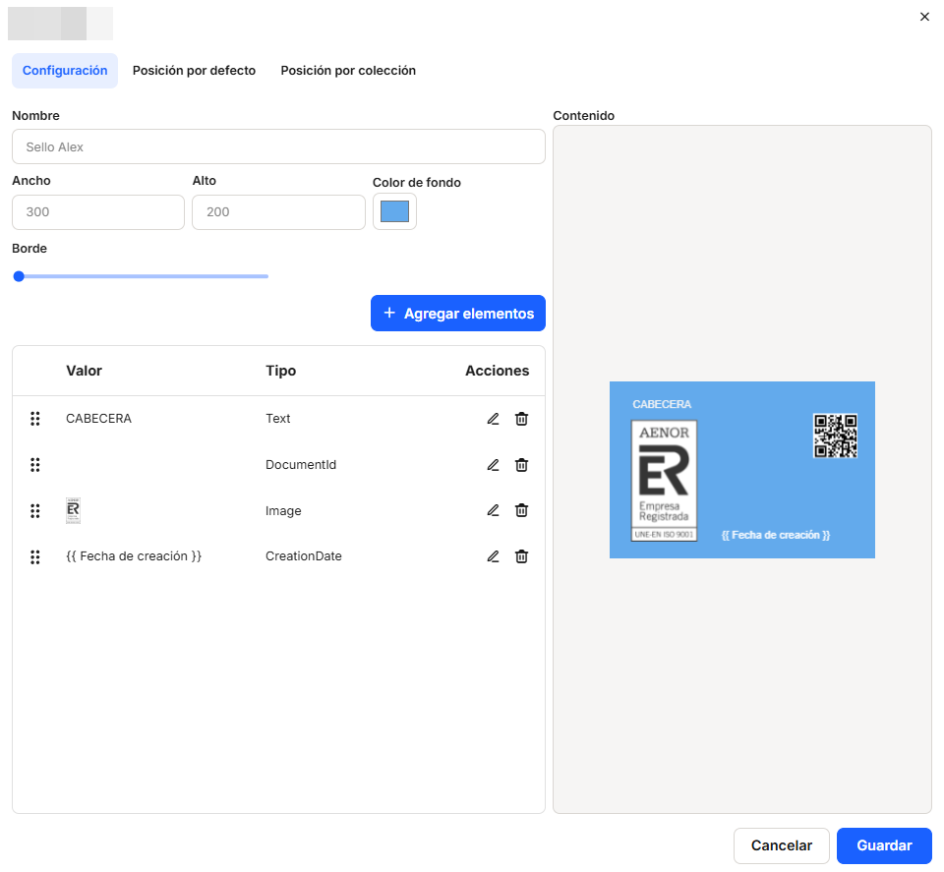The width and height of the screenshot is (944, 872).
Task: Edit the CreationDate element
Action: click(493, 556)
